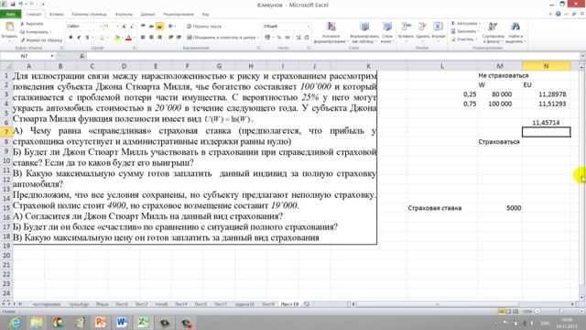The image size is (586, 330).
Task: Click the Accounting number format icon
Action: coord(267,38)
